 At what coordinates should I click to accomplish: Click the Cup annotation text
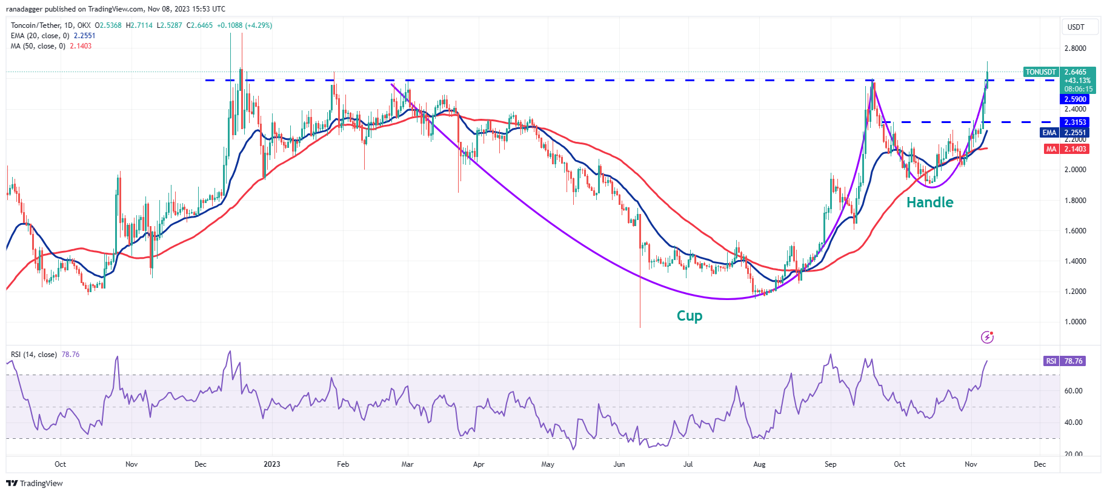click(x=690, y=316)
